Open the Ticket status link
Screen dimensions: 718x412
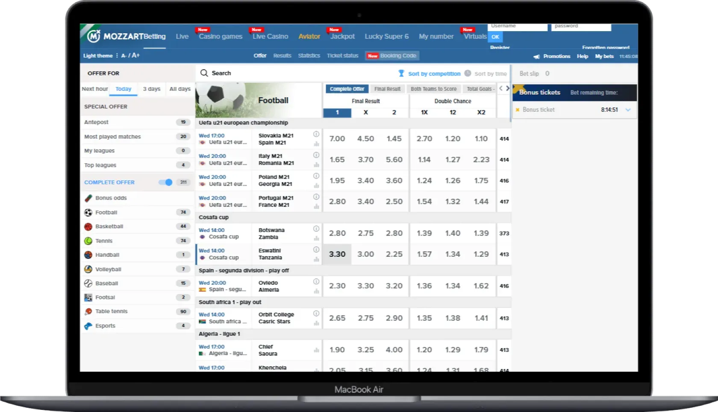tap(343, 55)
